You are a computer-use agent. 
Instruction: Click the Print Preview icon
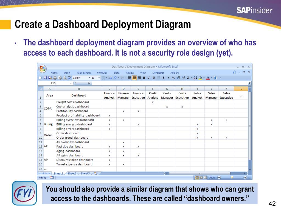point(65,78)
